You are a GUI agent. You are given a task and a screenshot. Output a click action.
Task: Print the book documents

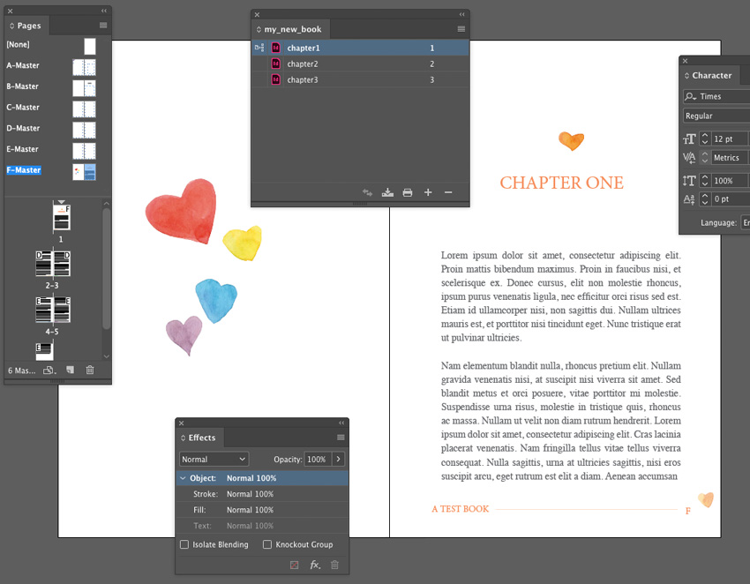[408, 191]
